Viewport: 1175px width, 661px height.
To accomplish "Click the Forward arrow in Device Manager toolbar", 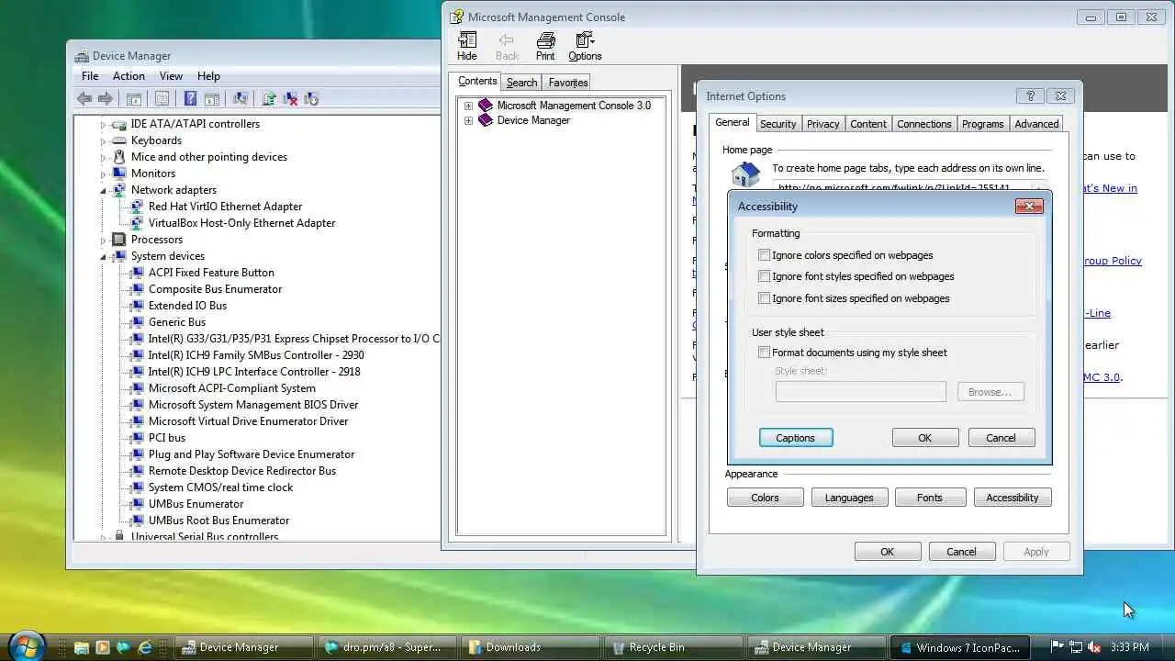I will (x=106, y=99).
